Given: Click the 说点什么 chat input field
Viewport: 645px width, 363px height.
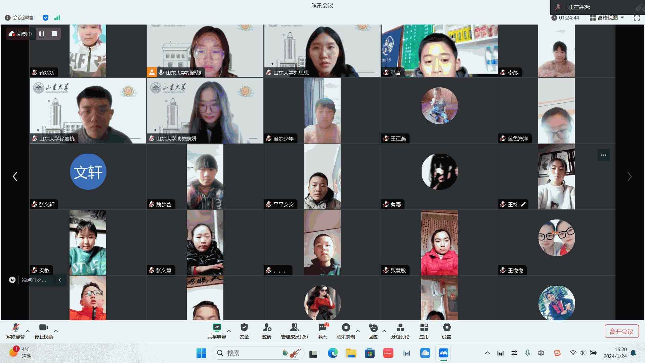Looking at the screenshot, I should [34, 280].
